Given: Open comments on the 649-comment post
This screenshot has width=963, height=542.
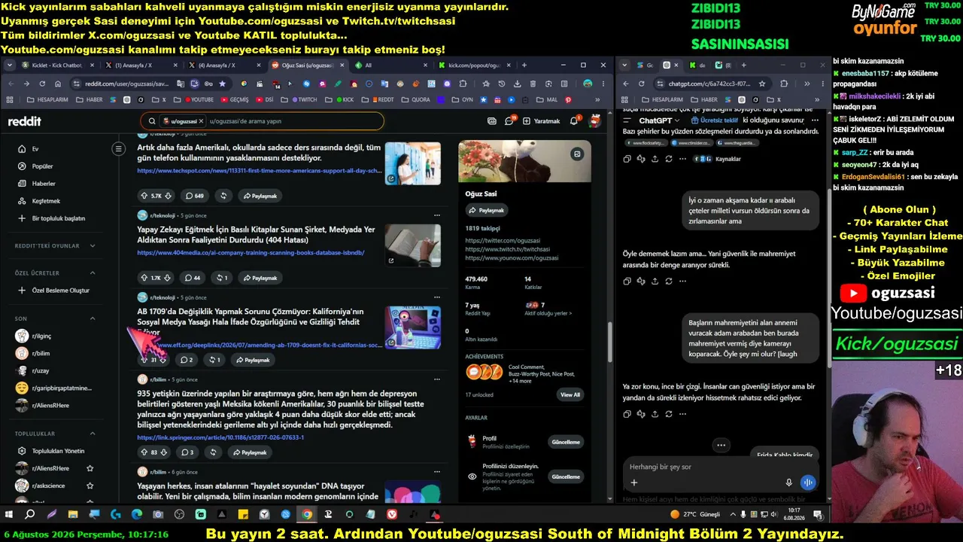Looking at the screenshot, I should click(x=194, y=196).
